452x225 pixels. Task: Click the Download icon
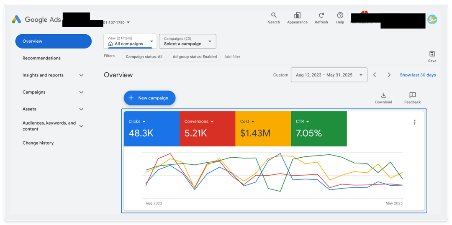pos(383,95)
